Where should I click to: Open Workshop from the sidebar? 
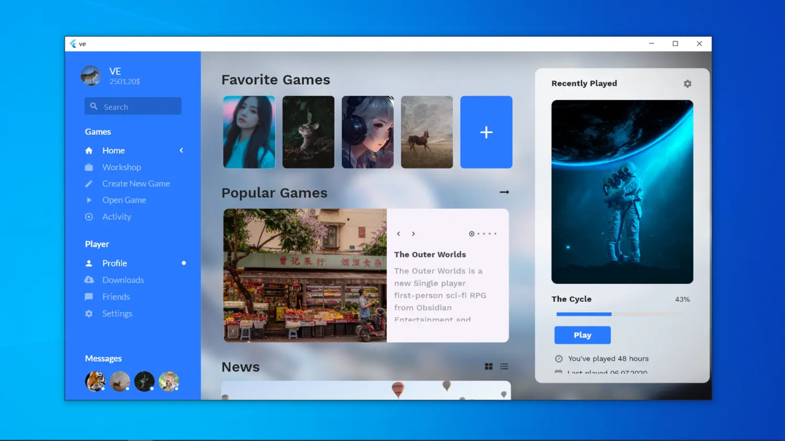pos(121,167)
